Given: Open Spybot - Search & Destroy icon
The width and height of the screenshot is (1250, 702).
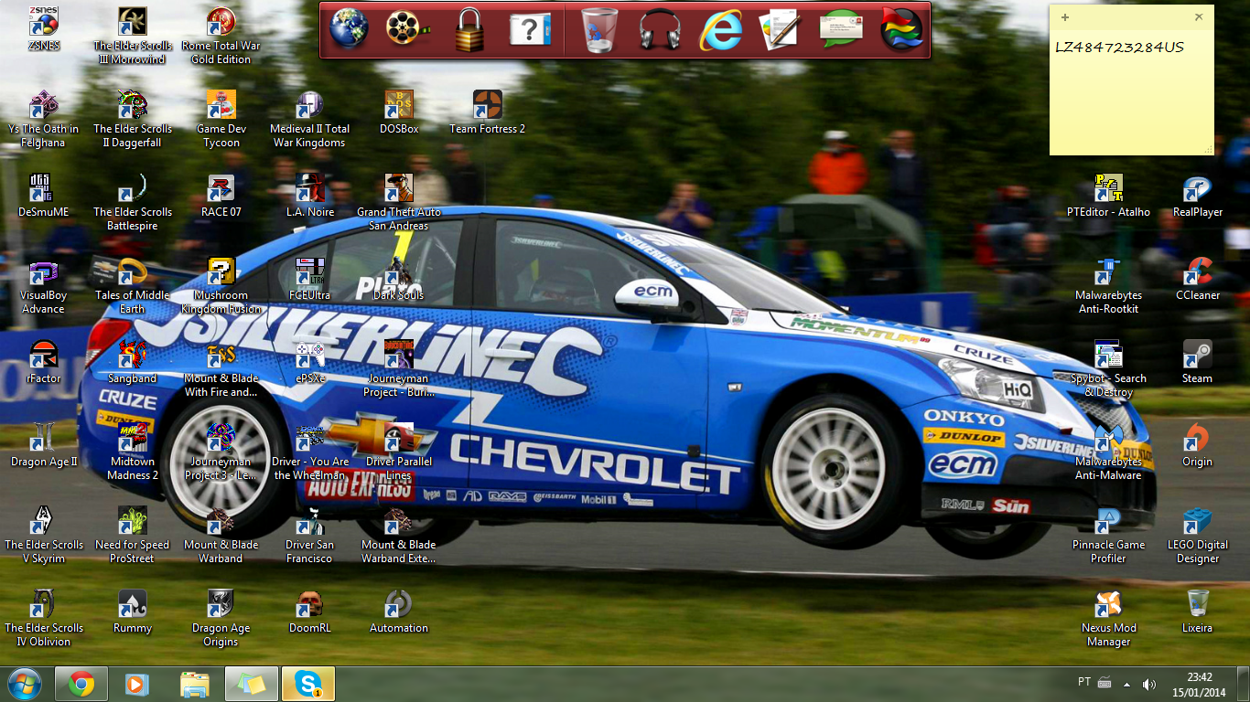Looking at the screenshot, I should (x=1108, y=368).
